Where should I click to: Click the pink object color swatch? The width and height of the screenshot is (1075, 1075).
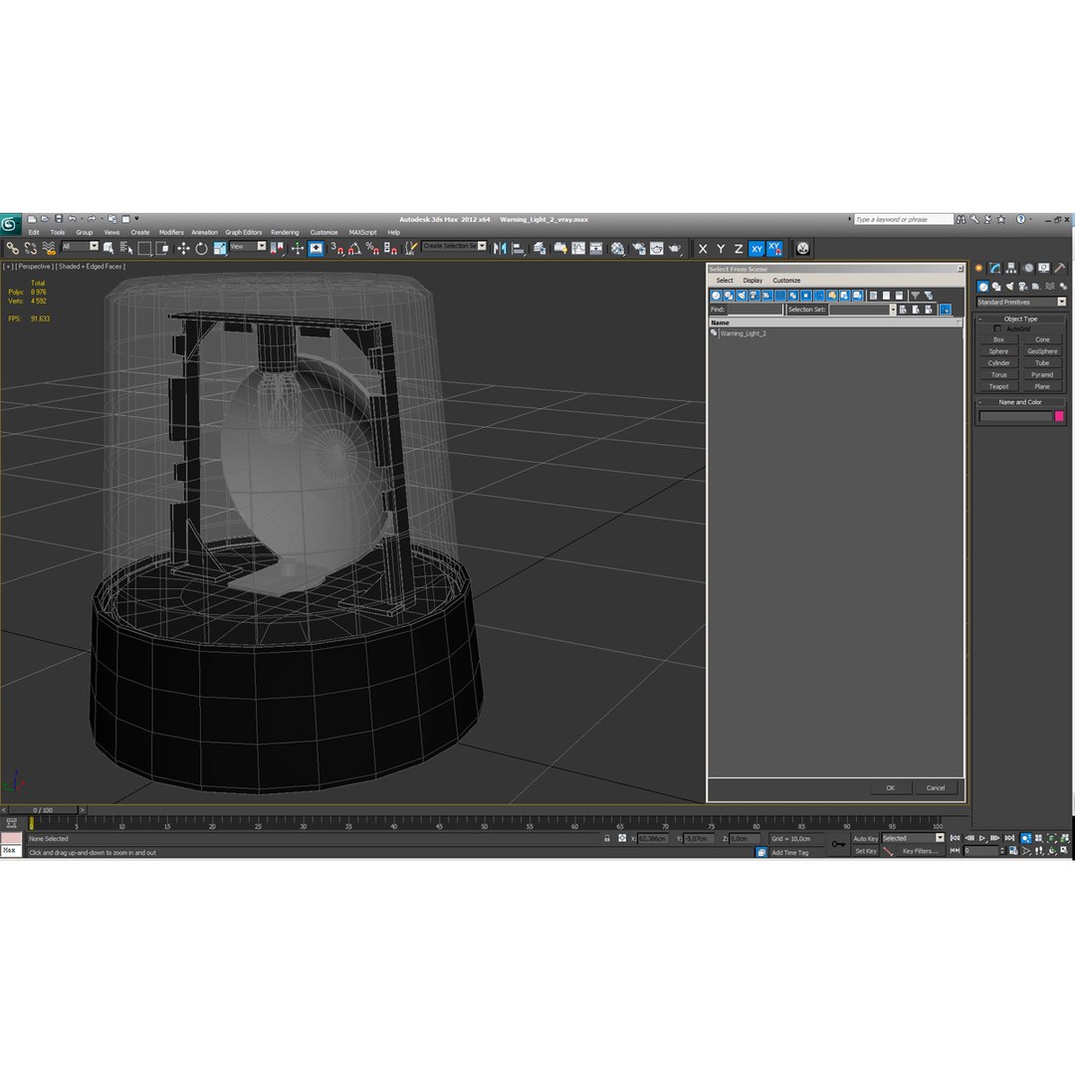pos(1059,416)
